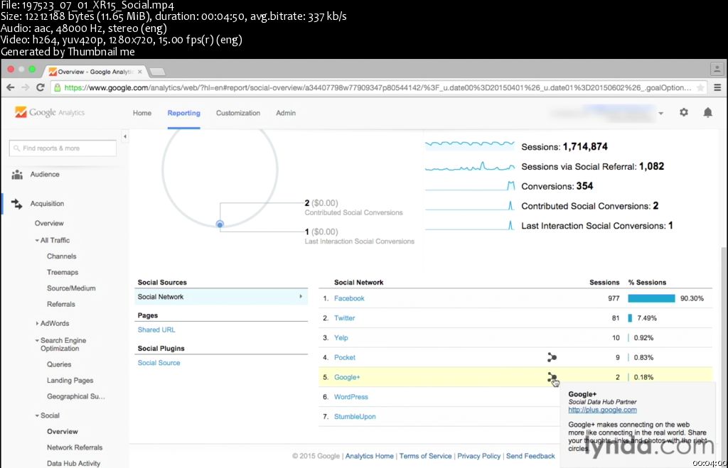Viewport: 728px width, 468px height.
Task: Open Acquisition in the sidebar
Action: (47, 204)
